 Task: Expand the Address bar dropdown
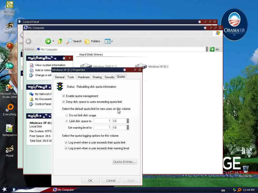(207, 49)
